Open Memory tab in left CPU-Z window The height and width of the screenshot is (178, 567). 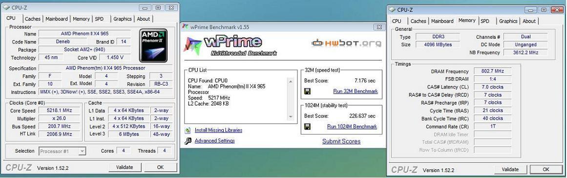pyautogui.click(x=81, y=19)
